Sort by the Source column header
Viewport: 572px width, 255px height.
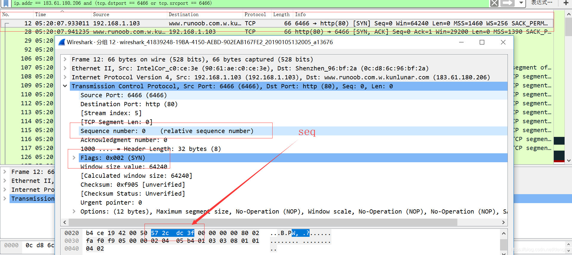click(129, 15)
